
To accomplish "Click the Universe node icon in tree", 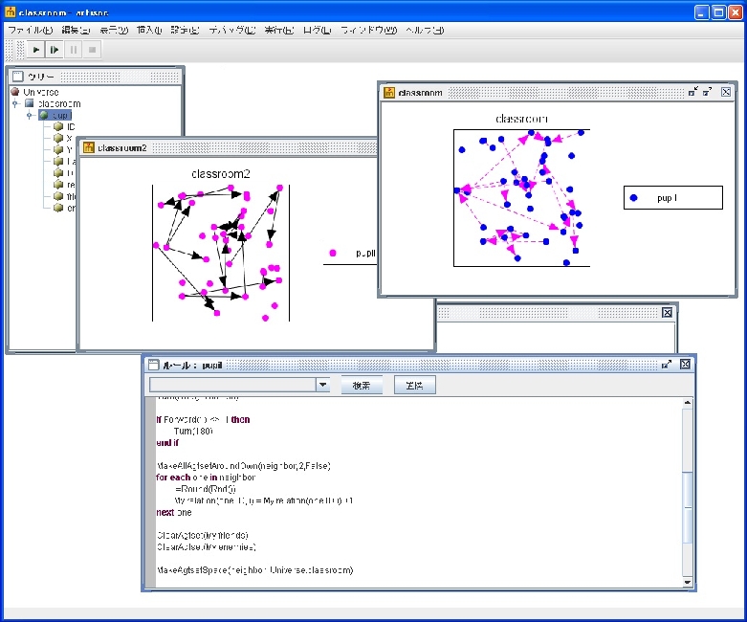I will tap(15, 92).
